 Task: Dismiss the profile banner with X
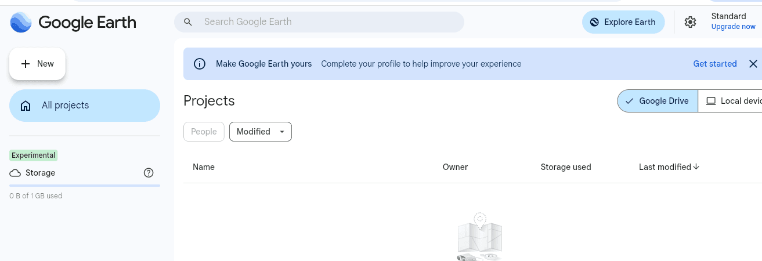tap(753, 64)
